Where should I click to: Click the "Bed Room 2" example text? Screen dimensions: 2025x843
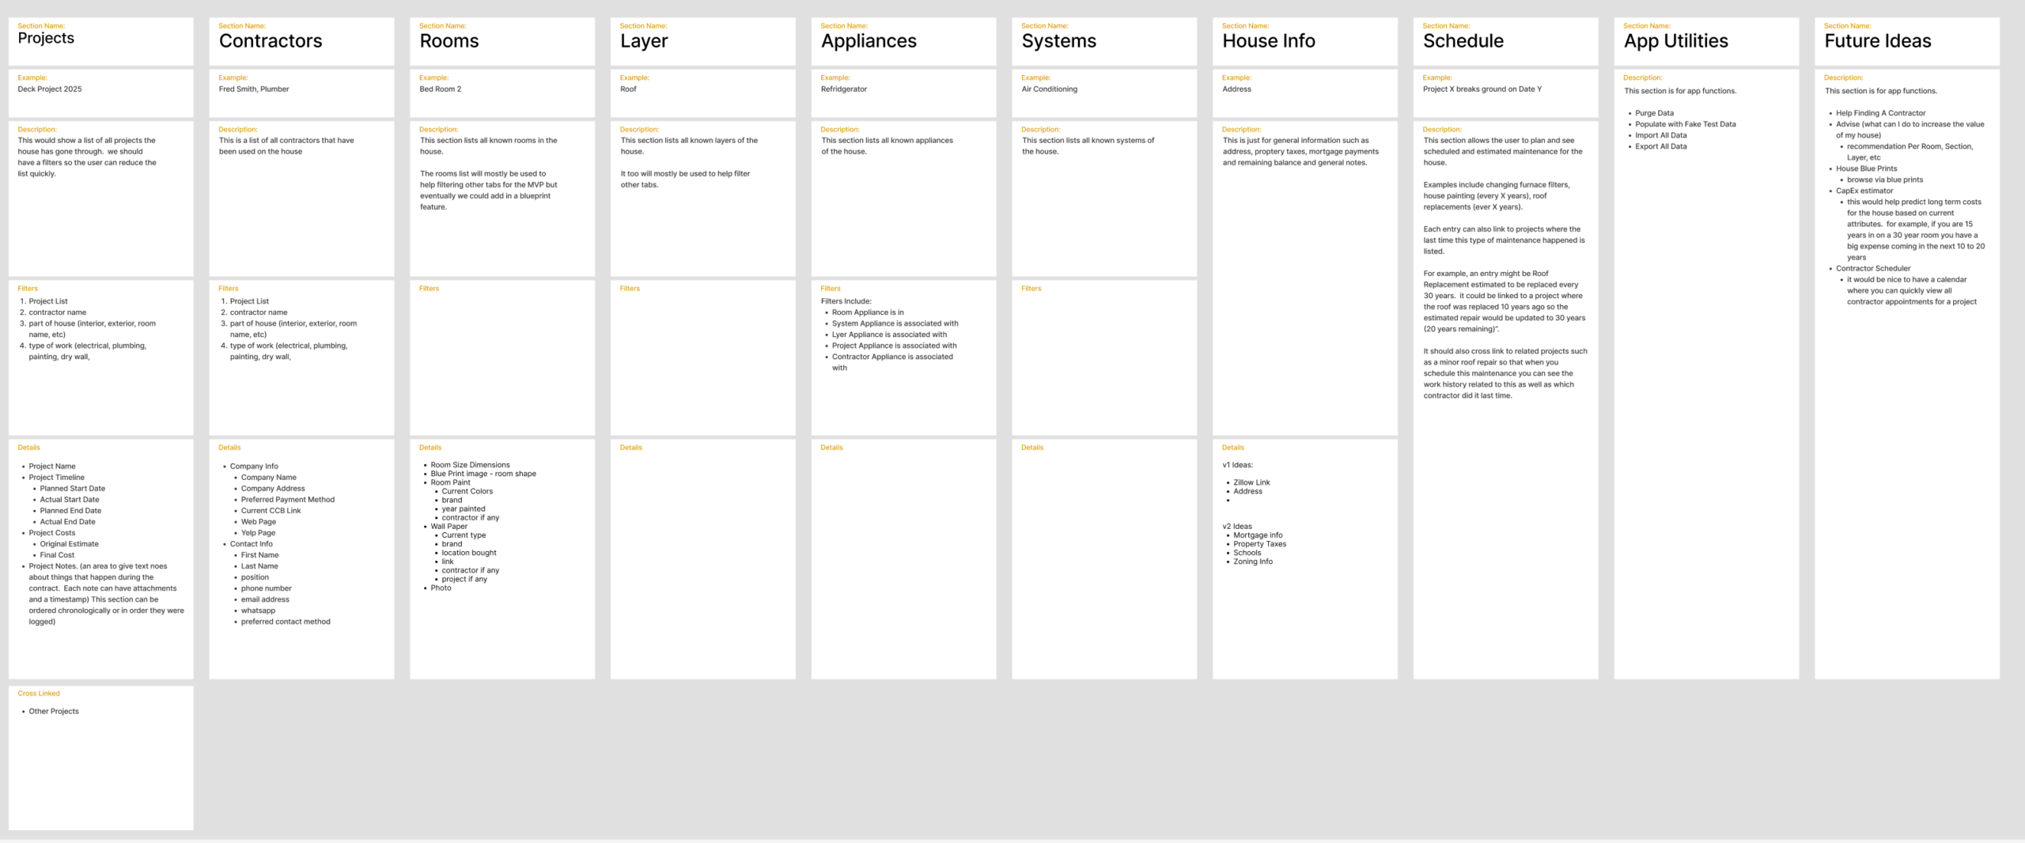click(440, 89)
